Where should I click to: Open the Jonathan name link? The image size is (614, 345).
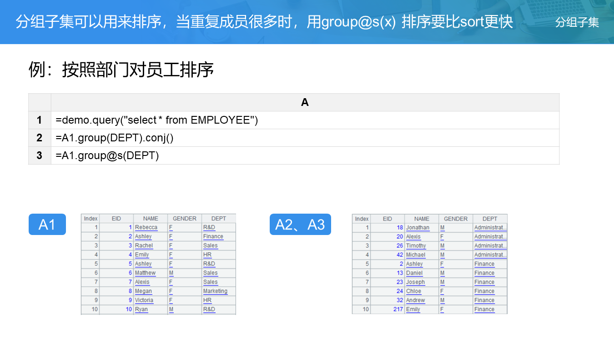click(x=418, y=228)
